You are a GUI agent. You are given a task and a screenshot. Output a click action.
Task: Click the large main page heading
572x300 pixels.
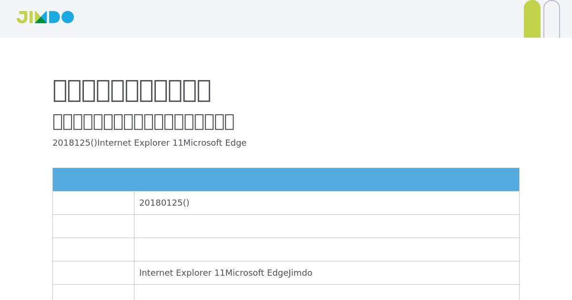point(132,90)
